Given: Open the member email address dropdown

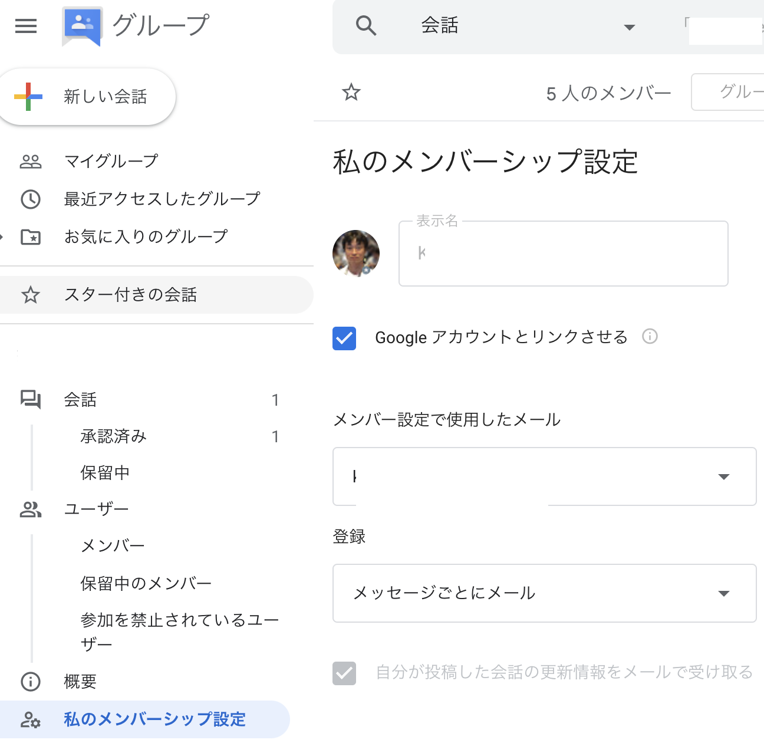Looking at the screenshot, I should click(723, 476).
